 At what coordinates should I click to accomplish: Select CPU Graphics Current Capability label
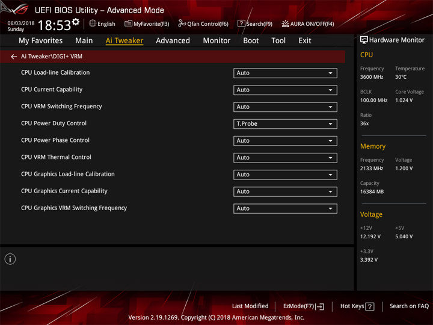[64, 191]
